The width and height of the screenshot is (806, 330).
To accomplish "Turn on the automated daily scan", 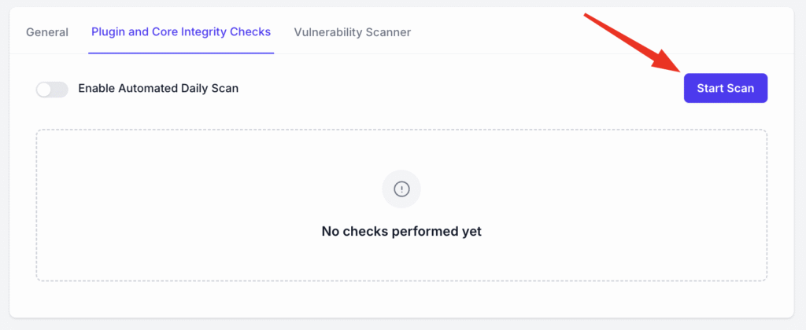I will [x=52, y=89].
